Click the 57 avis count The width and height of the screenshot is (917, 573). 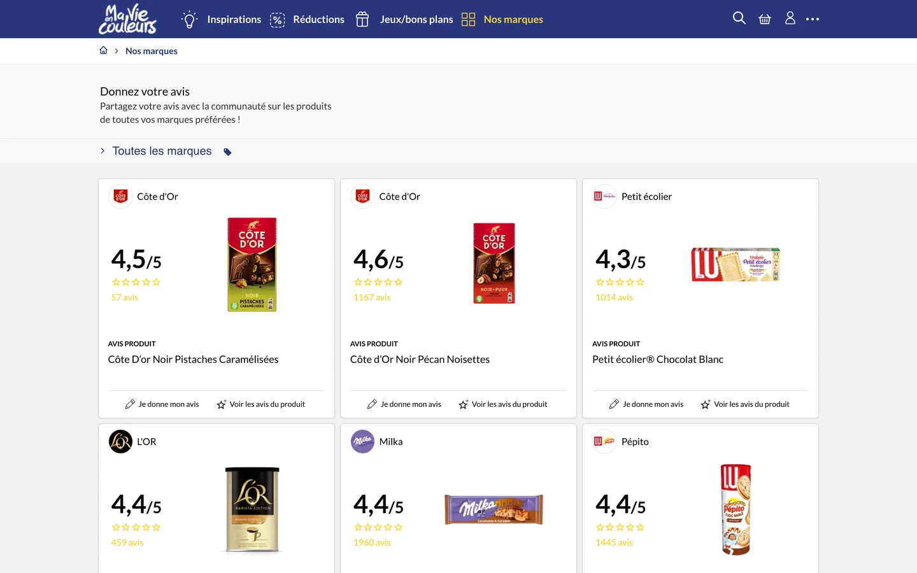125,297
